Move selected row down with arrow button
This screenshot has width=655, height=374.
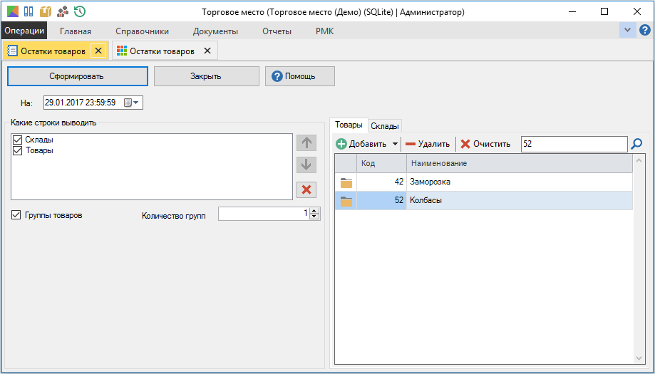[306, 165]
